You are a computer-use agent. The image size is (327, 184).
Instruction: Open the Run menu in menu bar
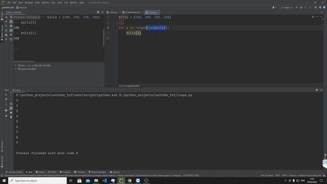pos(53,3)
